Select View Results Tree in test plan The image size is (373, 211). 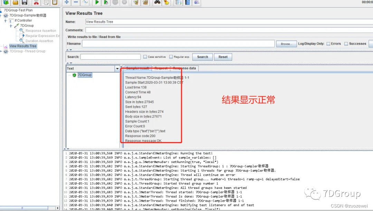(x=23, y=46)
